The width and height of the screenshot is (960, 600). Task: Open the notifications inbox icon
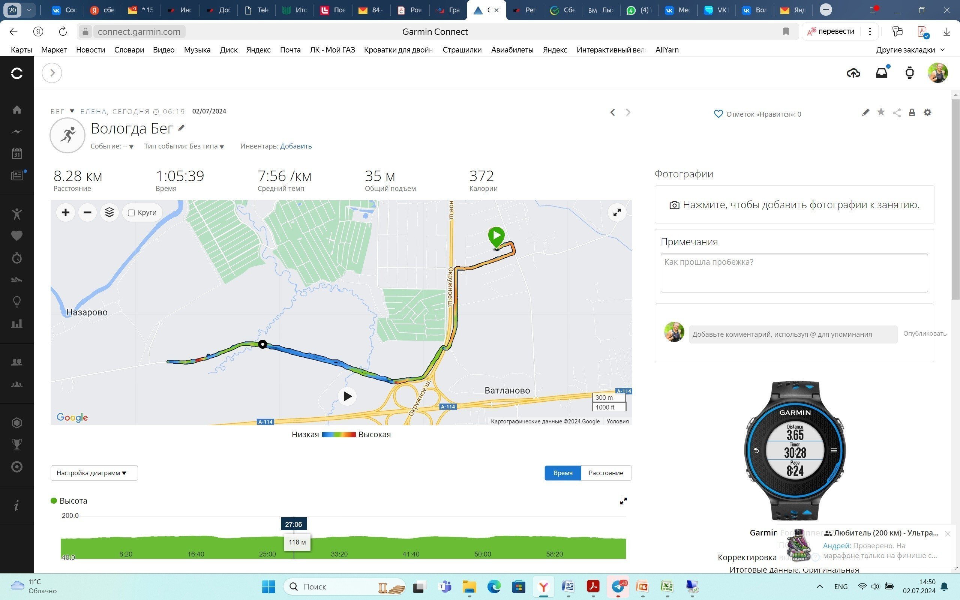(x=882, y=73)
